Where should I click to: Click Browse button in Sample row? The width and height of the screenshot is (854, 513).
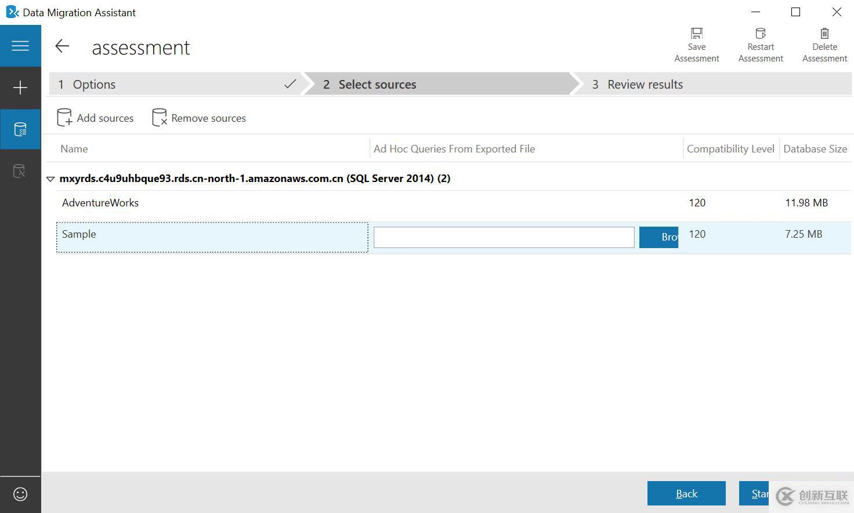[658, 237]
